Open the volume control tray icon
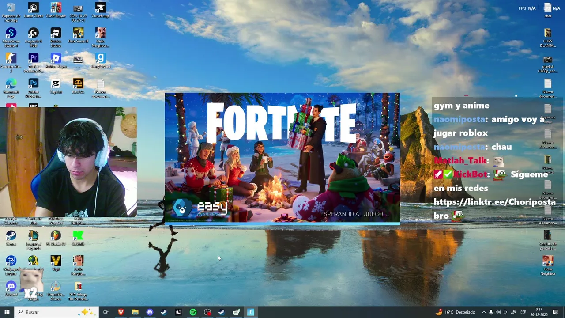 click(498, 312)
